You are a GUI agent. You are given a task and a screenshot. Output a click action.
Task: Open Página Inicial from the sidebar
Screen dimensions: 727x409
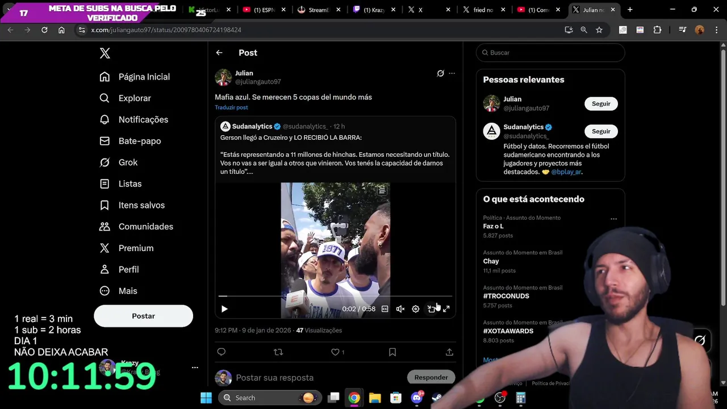[135, 77]
